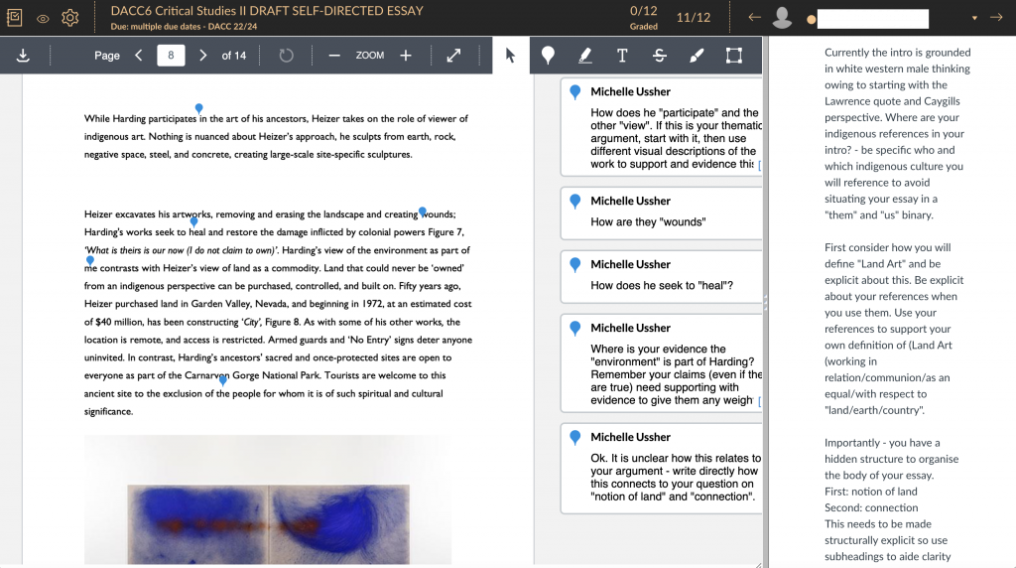
Task: Expand truncated environment comment bracket link
Action: (x=759, y=401)
